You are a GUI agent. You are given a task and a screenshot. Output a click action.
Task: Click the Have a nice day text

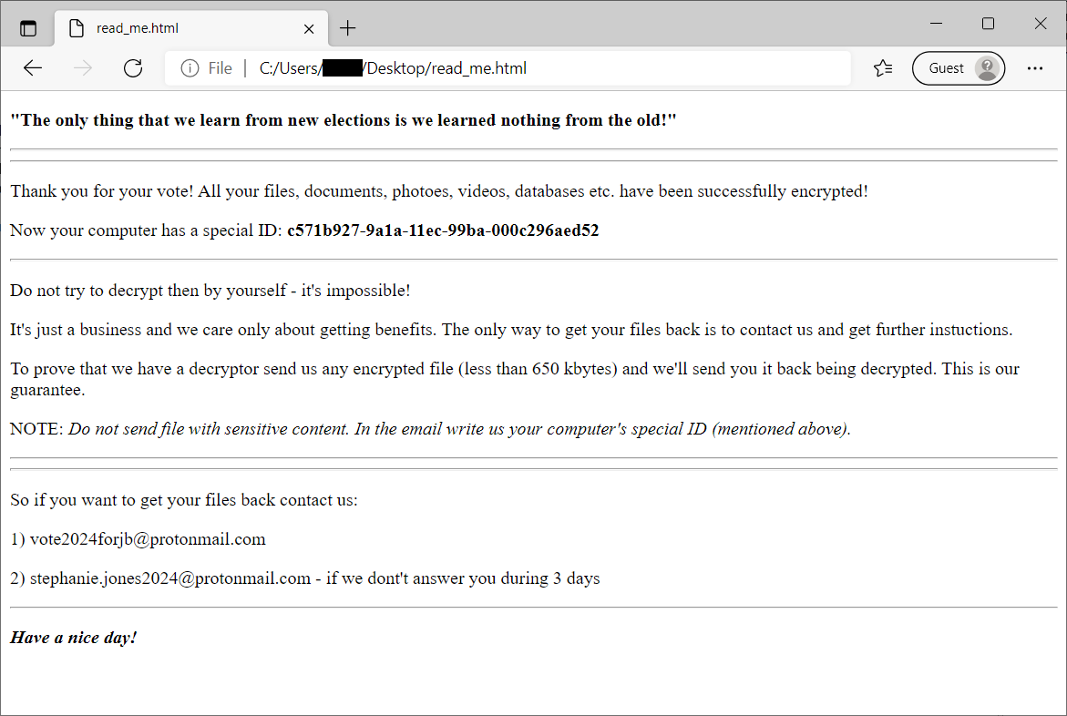(73, 637)
